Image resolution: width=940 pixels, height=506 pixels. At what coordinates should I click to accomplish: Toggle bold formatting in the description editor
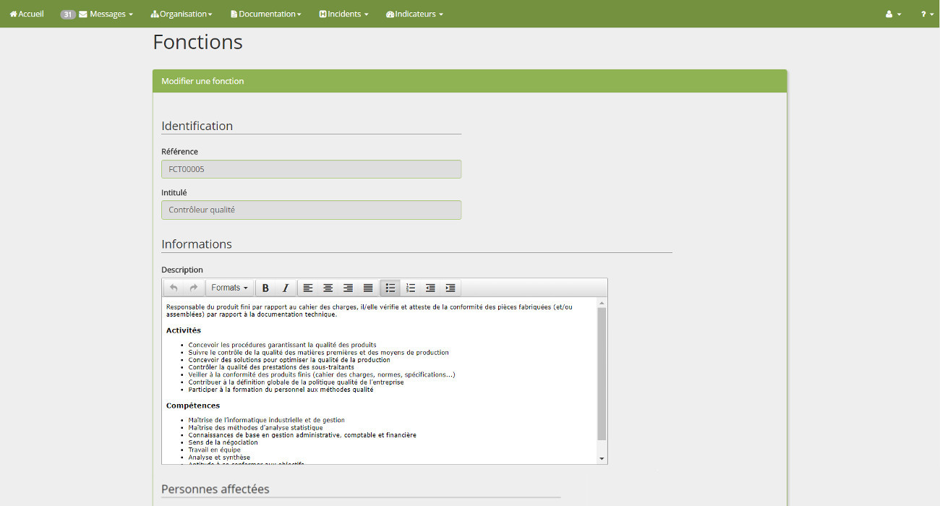pyautogui.click(x=265, y=288)
